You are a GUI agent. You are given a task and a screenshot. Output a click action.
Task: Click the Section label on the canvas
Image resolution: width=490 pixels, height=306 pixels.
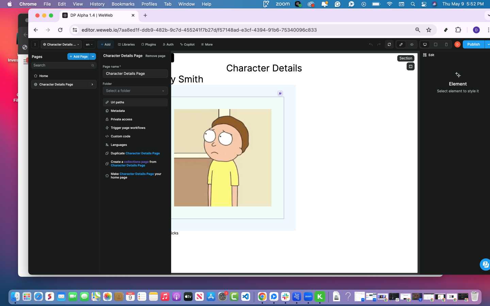(x=406, y=58)
